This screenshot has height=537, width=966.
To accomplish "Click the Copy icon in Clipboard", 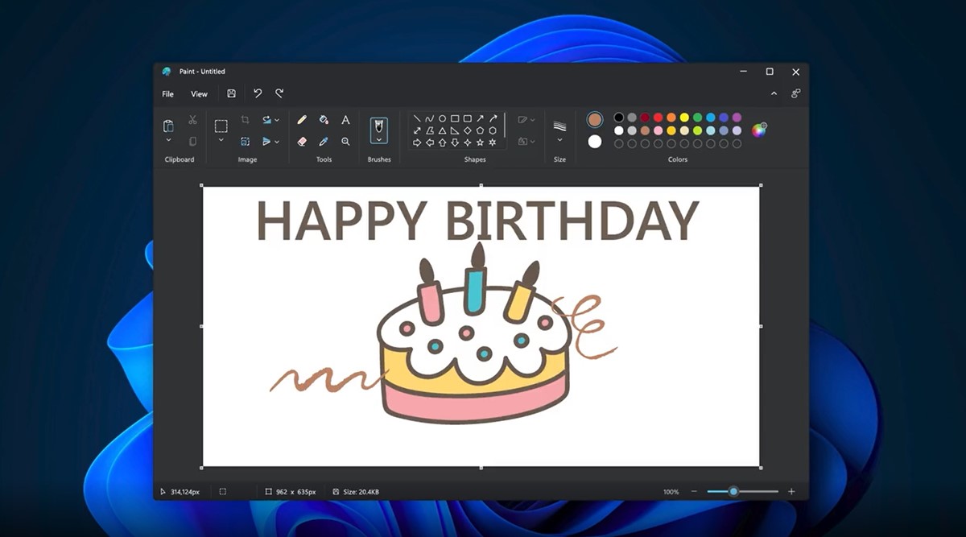I will tap(192, 141).
